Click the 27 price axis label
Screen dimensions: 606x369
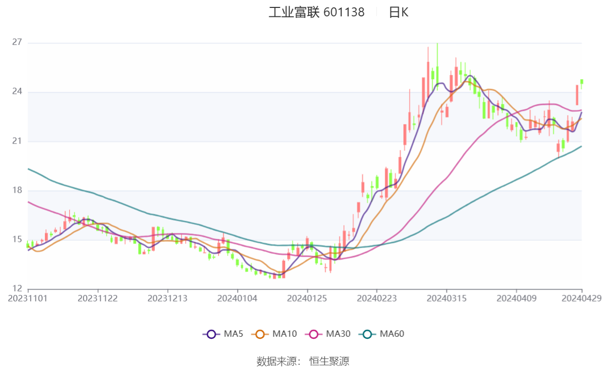pyautogui.click(x=17, y=42)
